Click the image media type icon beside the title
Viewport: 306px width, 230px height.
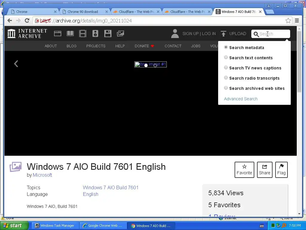[x=16, y=167]
